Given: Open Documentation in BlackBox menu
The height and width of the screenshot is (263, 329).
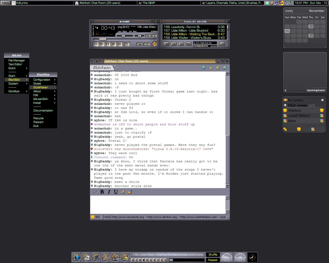Looking at the screenshot, I should point(43,110).
